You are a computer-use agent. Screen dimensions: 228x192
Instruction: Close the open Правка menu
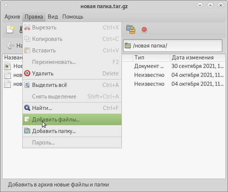click(34, 17)
